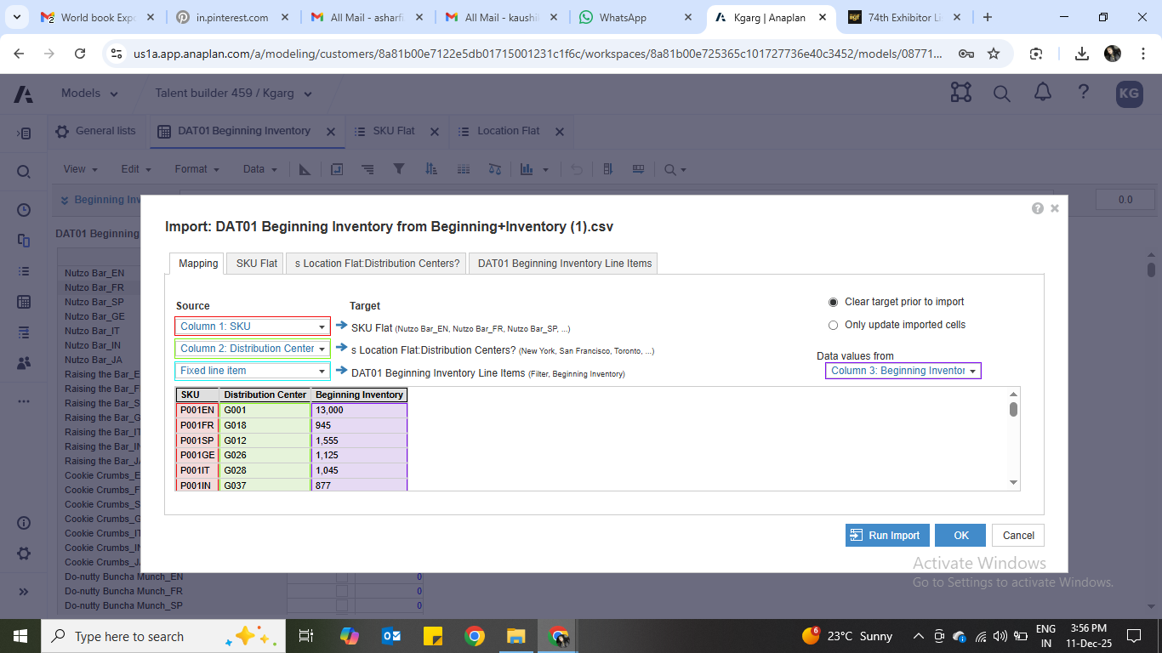This screenshot has width=1162, height=653.
Task: Open the notifications bell icon
Action: (1042, 93)
